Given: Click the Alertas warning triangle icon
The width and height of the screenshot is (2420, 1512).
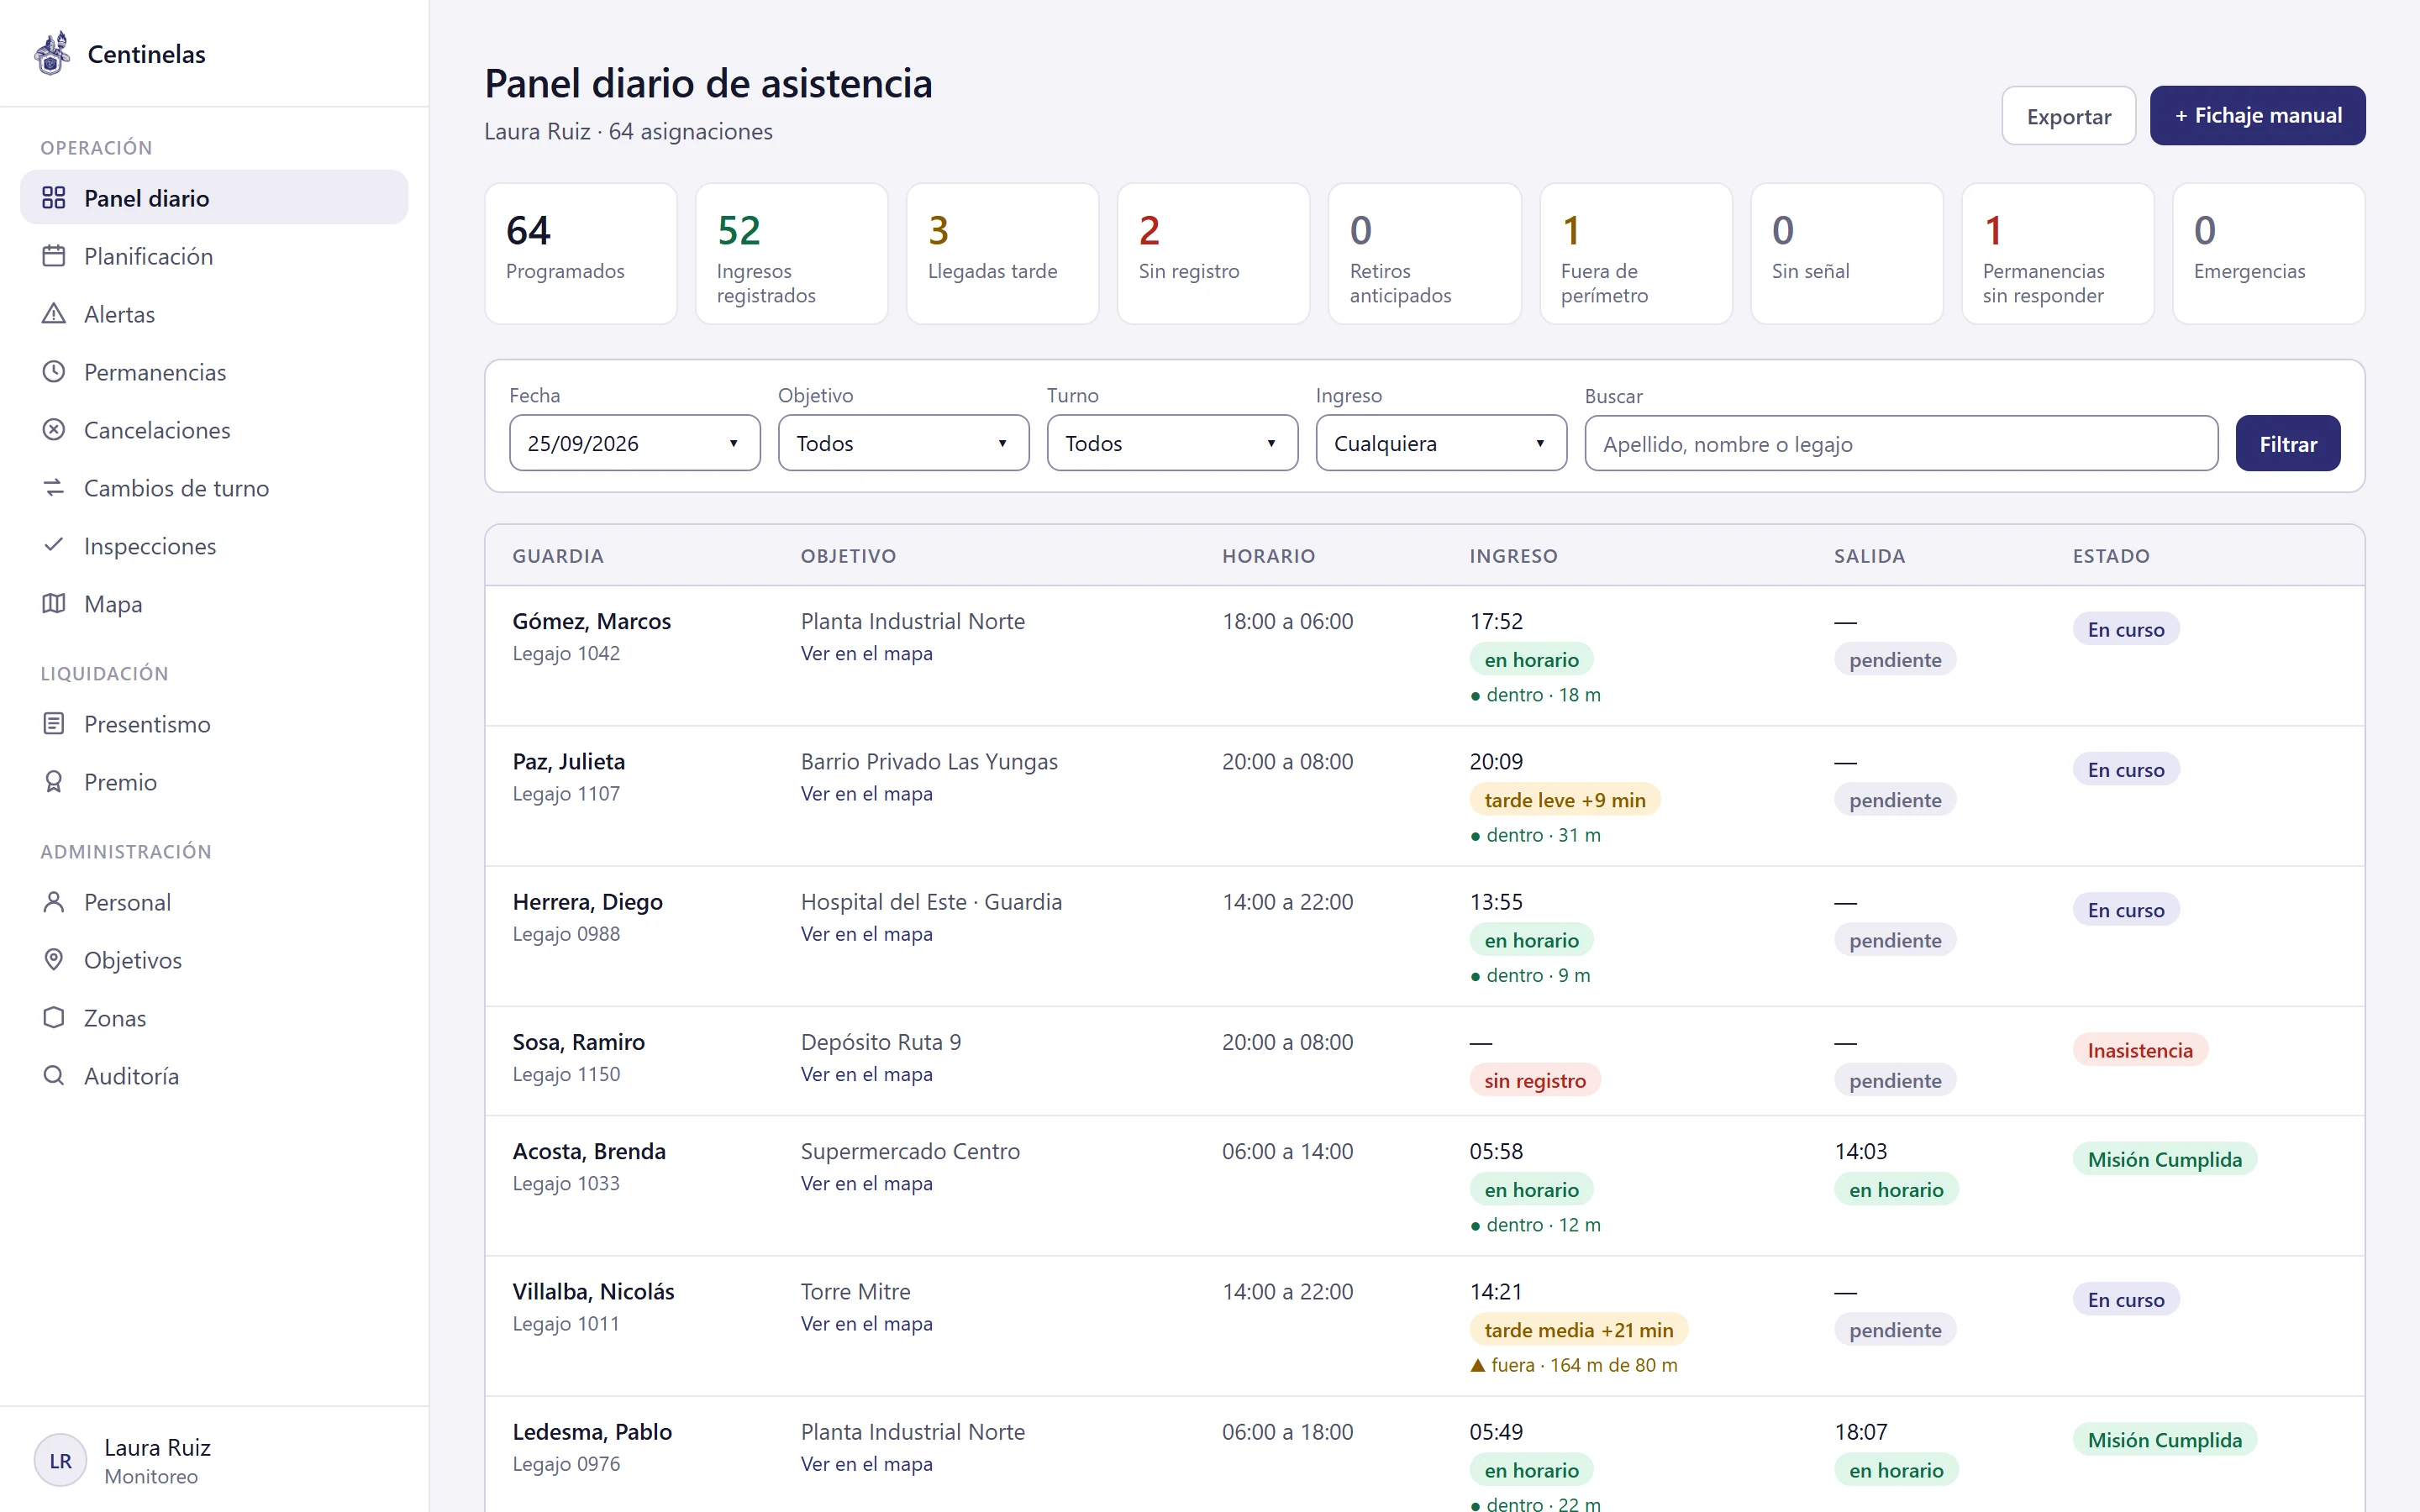Looking at the screenshot, I should click(54, 314).
